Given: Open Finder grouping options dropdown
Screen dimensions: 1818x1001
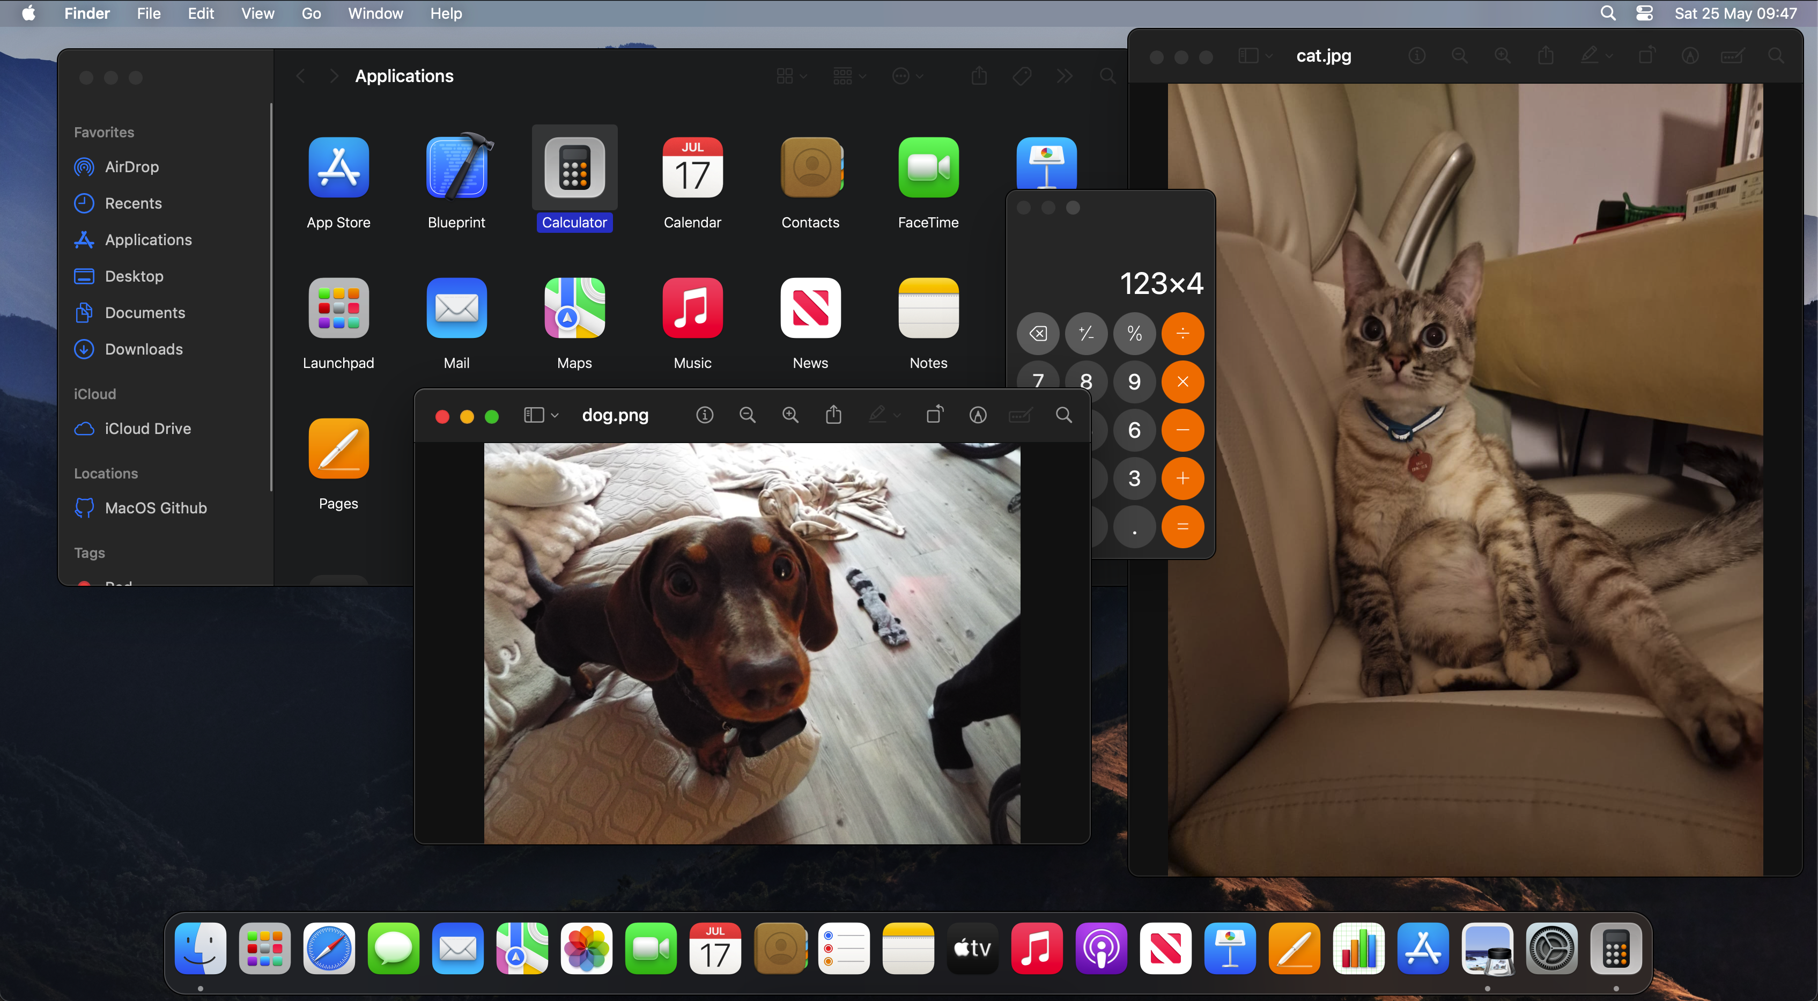Looking at the screenshot, I should (x=849, y=76).
